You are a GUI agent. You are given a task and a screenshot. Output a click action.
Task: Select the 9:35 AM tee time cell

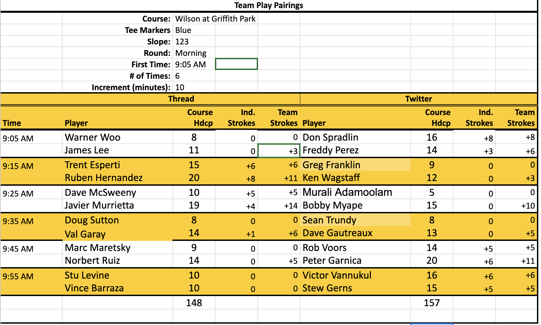coord(31,221)
